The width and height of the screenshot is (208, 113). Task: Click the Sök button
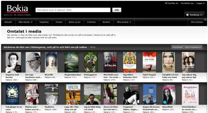coord(117,10)
